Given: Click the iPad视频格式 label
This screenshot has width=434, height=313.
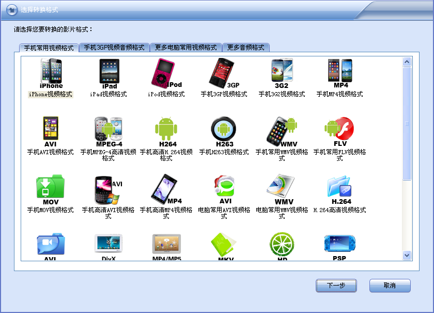Looking at the screenshot, I should pos(109,94).
